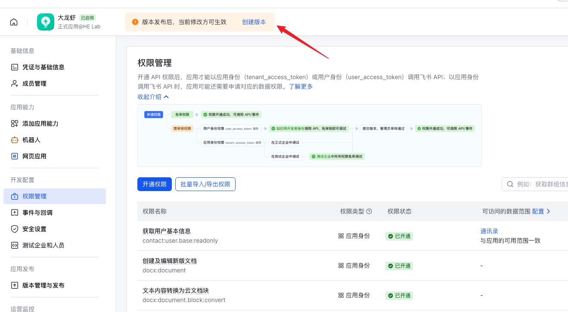Click permission name 文本内容转换为云文档块

pos(176,290)
